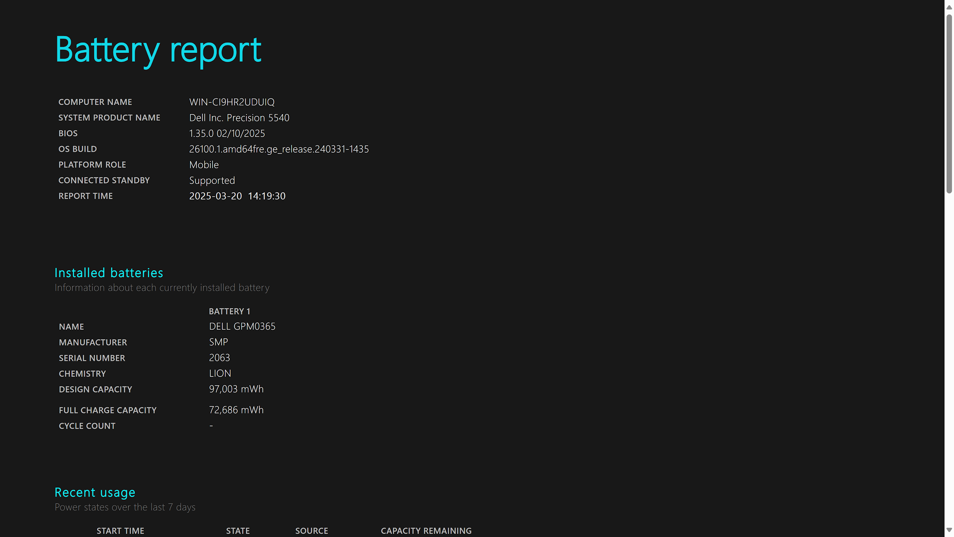Click design capacity 97,003 mWh
This screenshot has width=954, height=537.
(x=236, y=389)
